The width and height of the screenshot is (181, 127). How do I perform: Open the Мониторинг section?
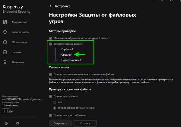(x=20, y=22)
